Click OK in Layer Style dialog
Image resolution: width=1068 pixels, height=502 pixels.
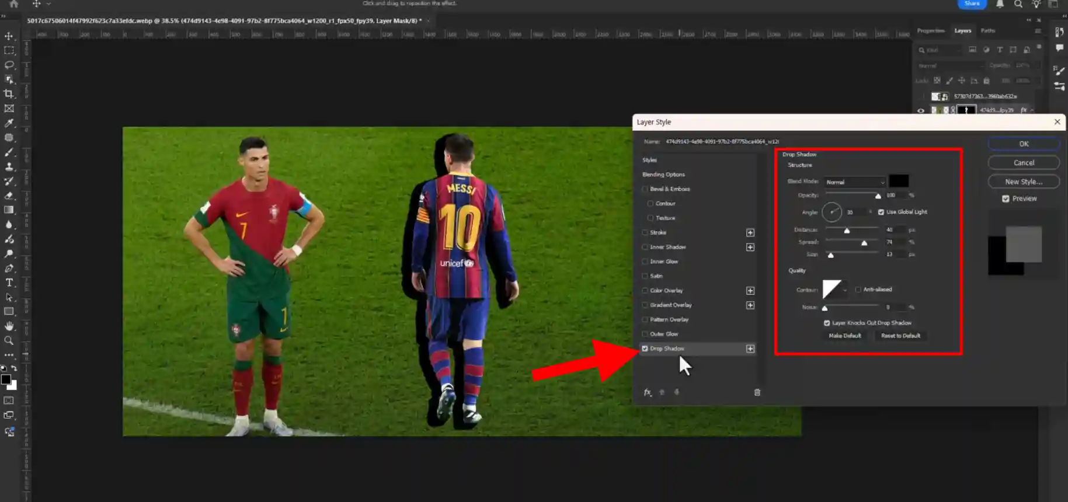coord(1024,144)
